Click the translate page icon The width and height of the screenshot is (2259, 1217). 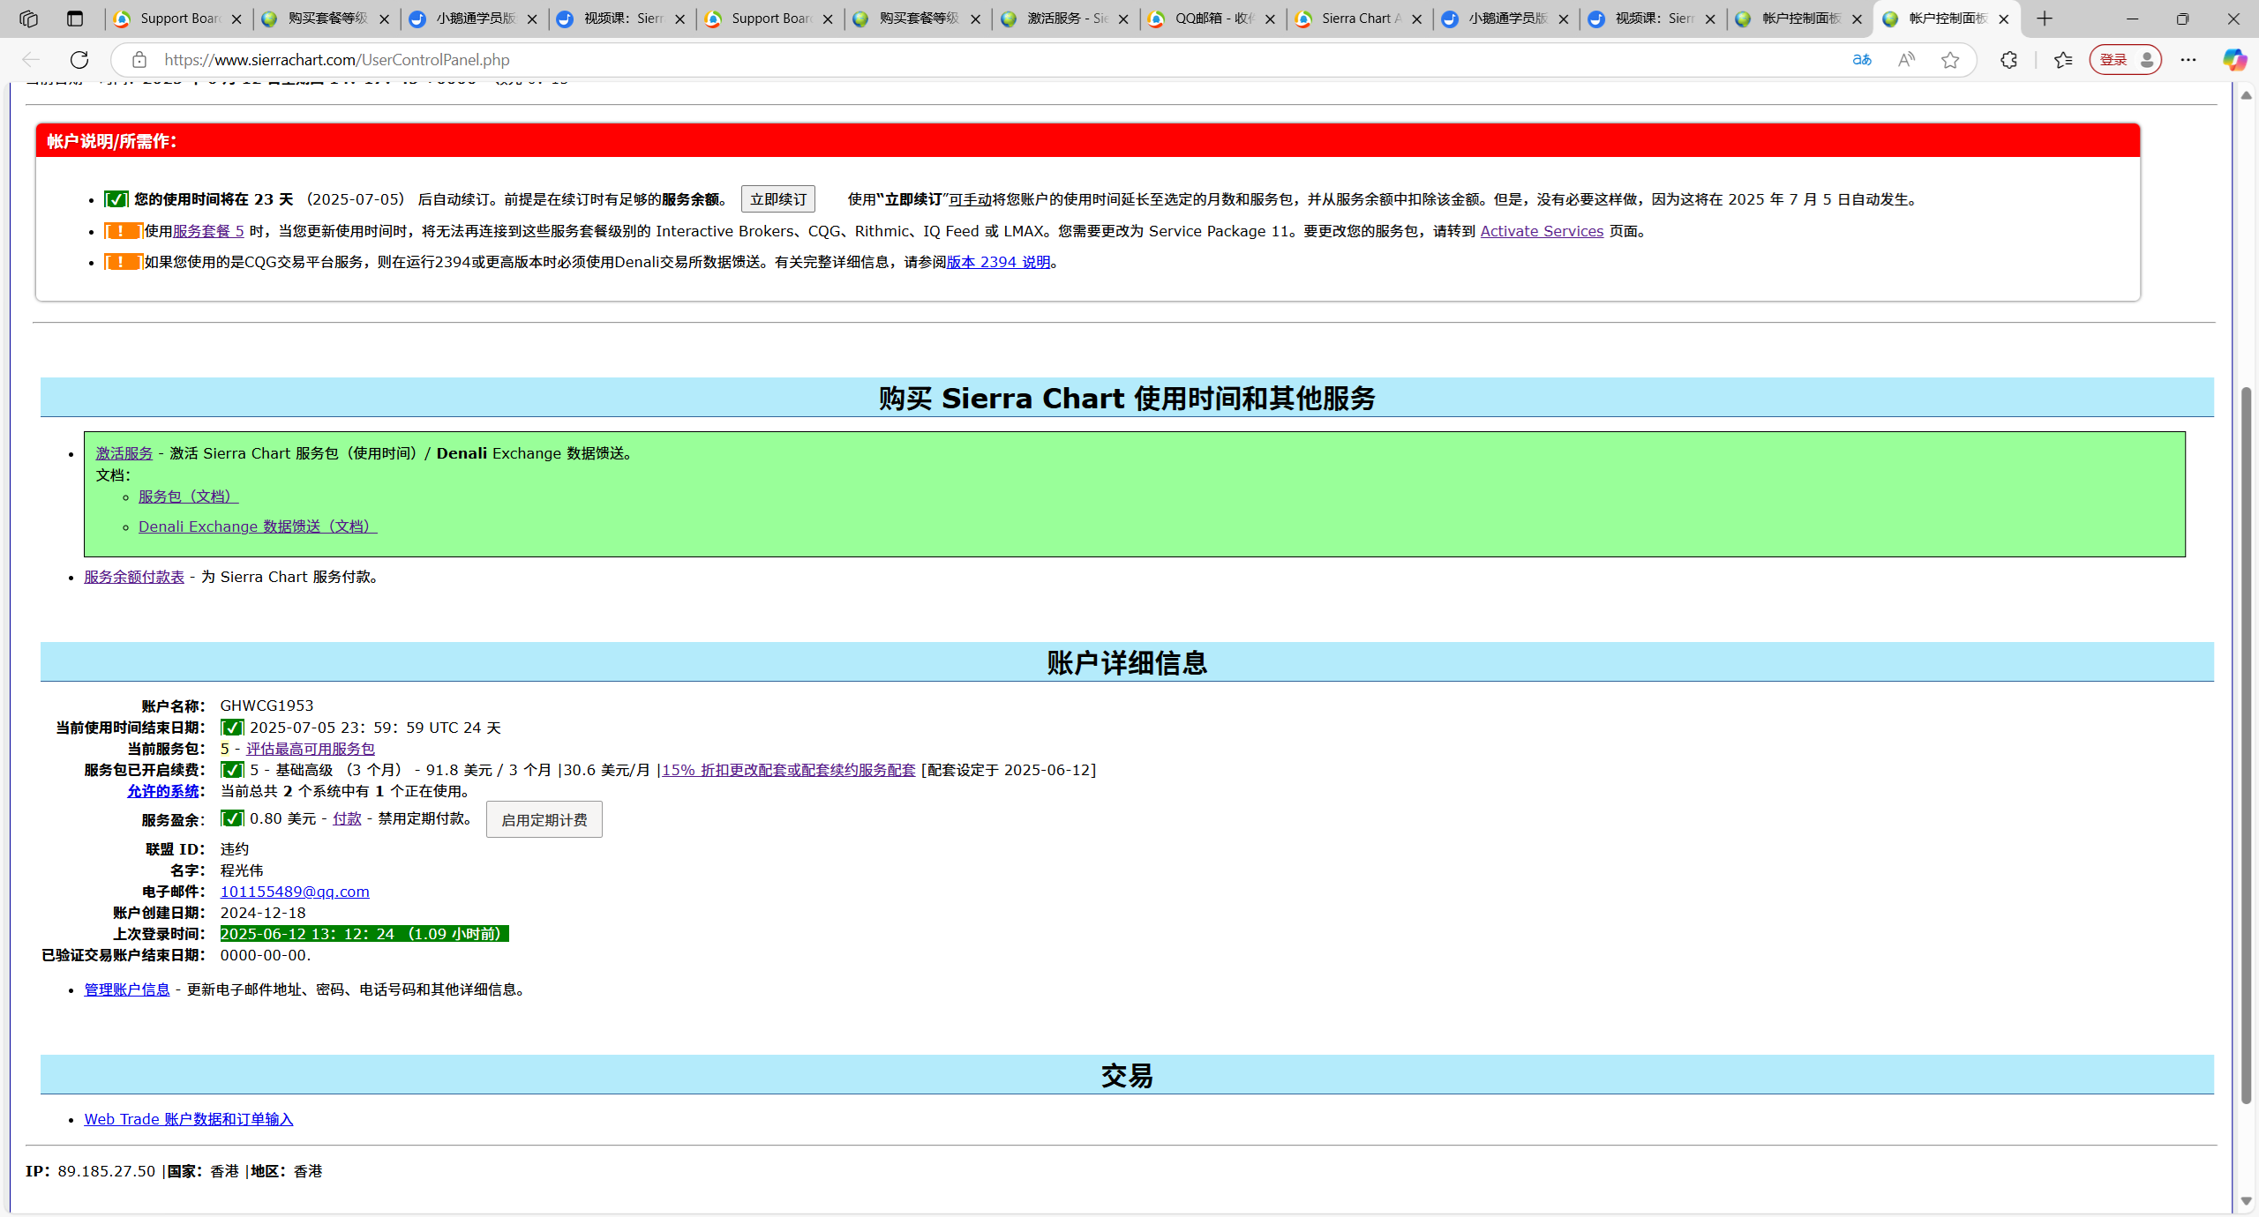pyautogui.click(x=1862, y=60)
